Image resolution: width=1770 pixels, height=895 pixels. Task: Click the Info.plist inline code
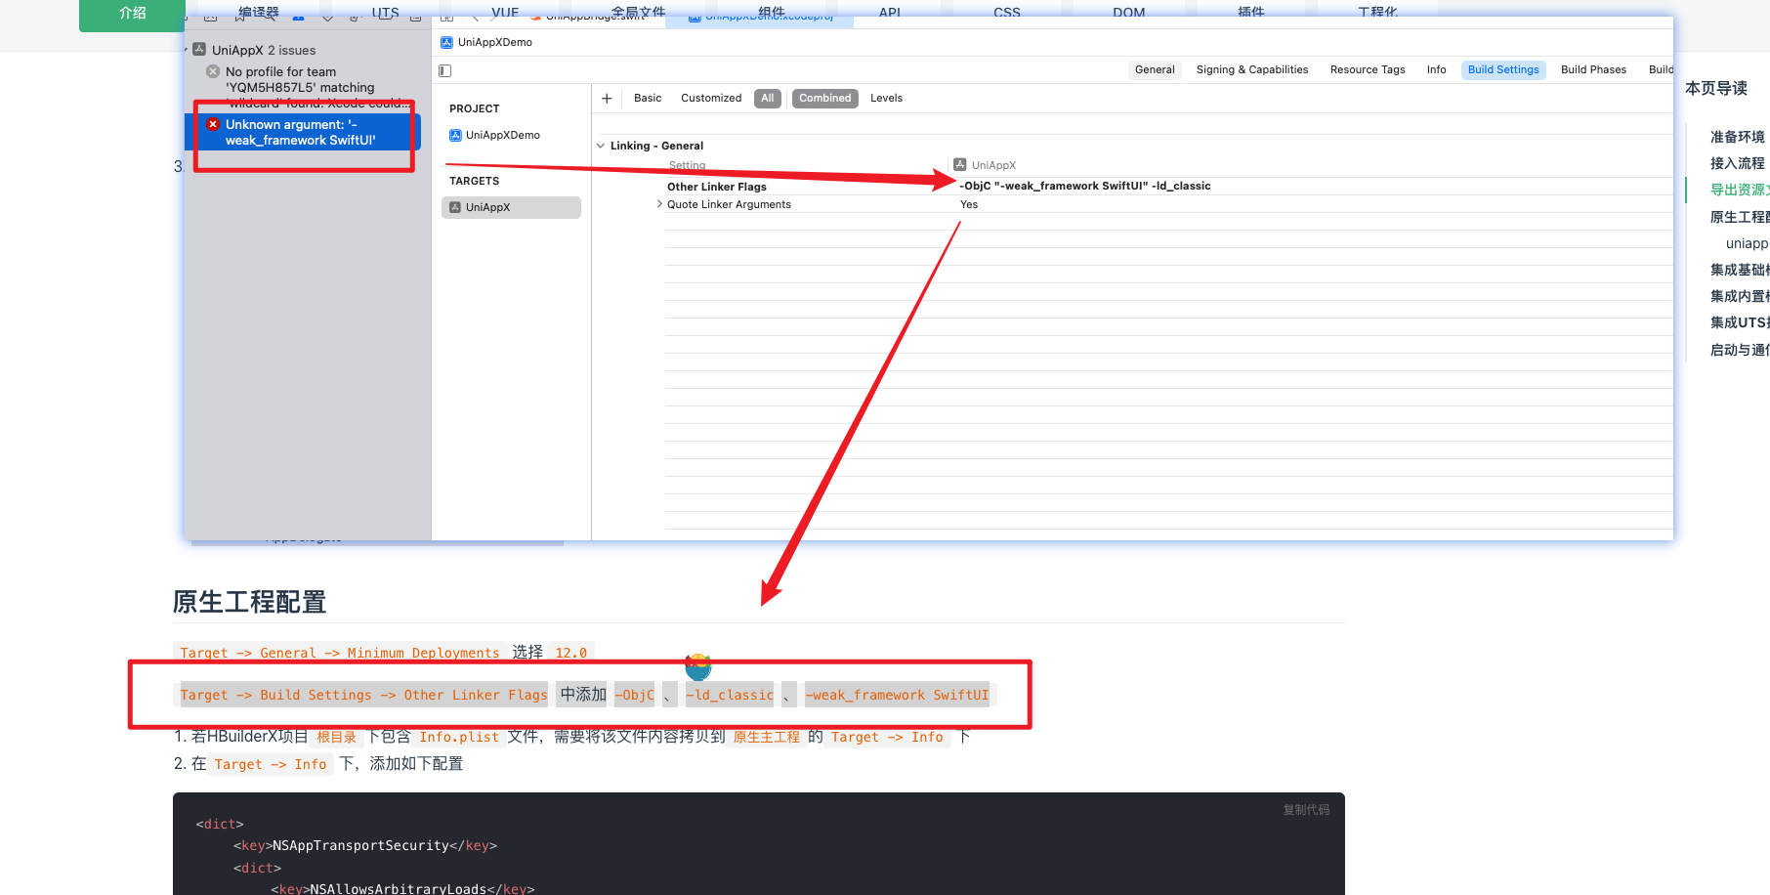pyautogui.click(x=459, y=737)
